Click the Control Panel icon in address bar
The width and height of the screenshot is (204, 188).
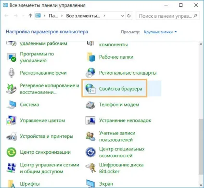click(x=38, y=15)
